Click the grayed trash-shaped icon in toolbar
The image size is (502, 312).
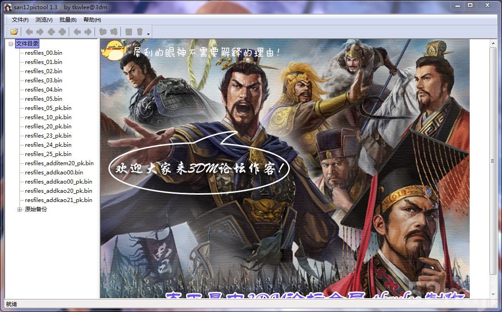click(139, 32)
